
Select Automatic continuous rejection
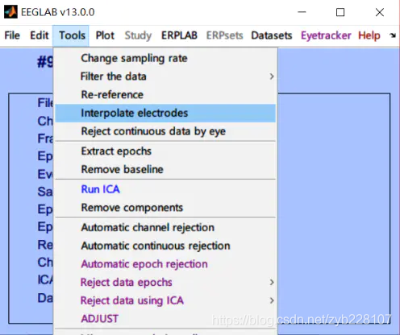point(165,246)
